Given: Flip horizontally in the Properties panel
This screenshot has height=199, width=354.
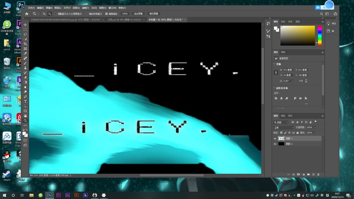Looking at the screenshot, I should click(x=301, y=81).
